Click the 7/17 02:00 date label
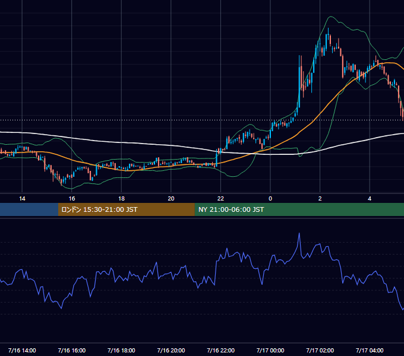 pyautogui.click(x=320, y=350)
